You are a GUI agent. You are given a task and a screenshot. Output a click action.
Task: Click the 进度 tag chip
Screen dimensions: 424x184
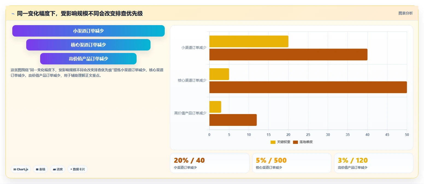pyautogui.click(x=58, y=169)
